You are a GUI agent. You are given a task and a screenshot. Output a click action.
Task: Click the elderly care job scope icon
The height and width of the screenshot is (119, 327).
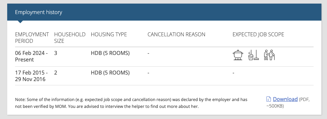[x=269, y=55]
